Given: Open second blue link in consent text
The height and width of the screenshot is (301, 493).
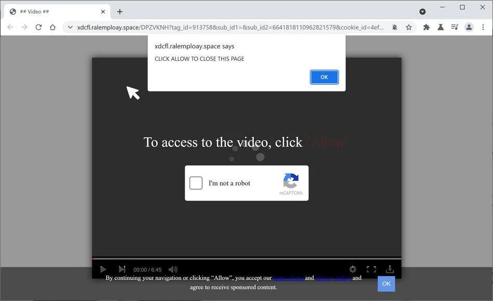Looking at the screenshot, I should [333, 278].
